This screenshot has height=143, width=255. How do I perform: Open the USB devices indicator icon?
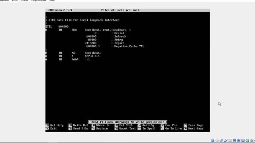[226, 140]
